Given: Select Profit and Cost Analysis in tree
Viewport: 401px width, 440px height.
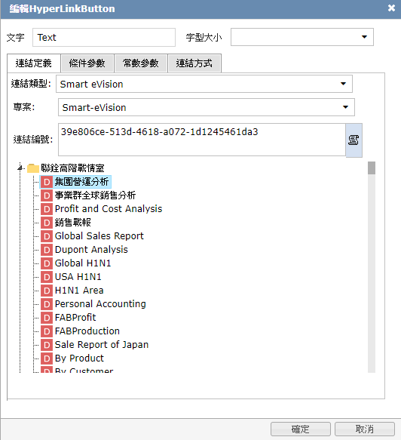Looking at the screenshot, I should pyautogui.click(x=109, y=209).
